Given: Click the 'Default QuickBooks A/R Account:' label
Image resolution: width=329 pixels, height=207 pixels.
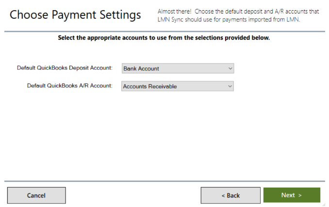Looking at the screenshot, I should coord(70,86).
